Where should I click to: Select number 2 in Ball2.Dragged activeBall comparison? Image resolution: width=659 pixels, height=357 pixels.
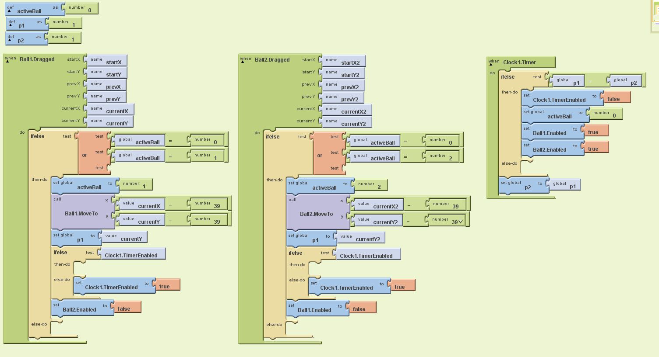point(441,156)
